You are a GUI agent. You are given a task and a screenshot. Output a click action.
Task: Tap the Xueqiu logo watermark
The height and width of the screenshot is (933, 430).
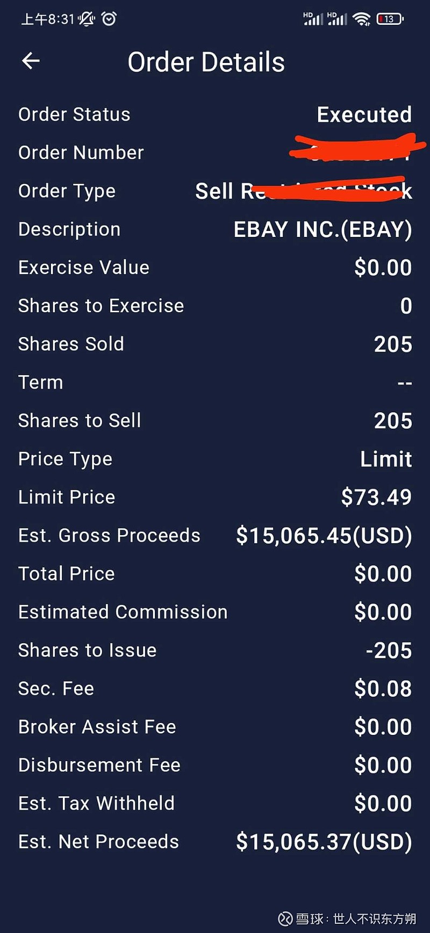point(285,918)
